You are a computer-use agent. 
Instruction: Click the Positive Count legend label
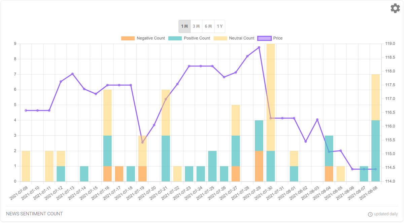tap(197, 38)
